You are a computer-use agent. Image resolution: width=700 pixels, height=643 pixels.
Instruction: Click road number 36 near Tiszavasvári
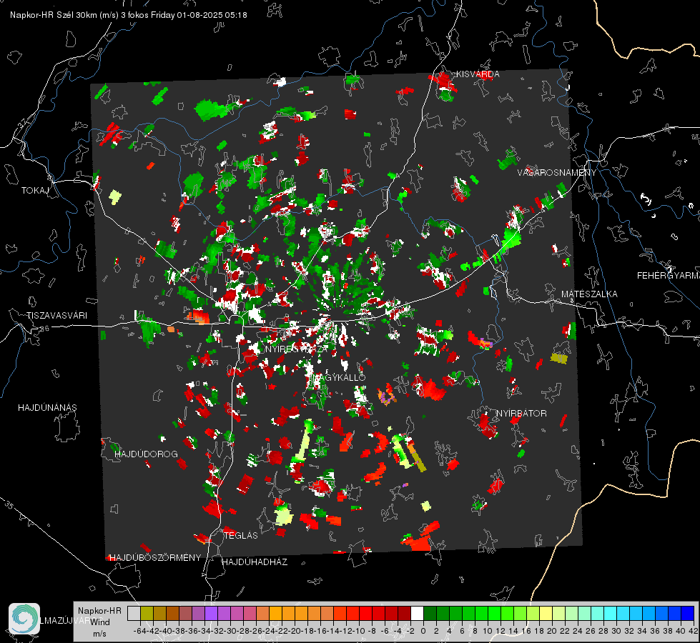click(44, 329)
